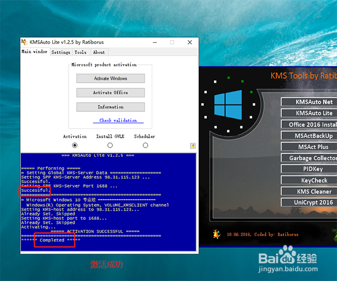Open KMS Cleaner in KMS Tools

pos(309,191)
